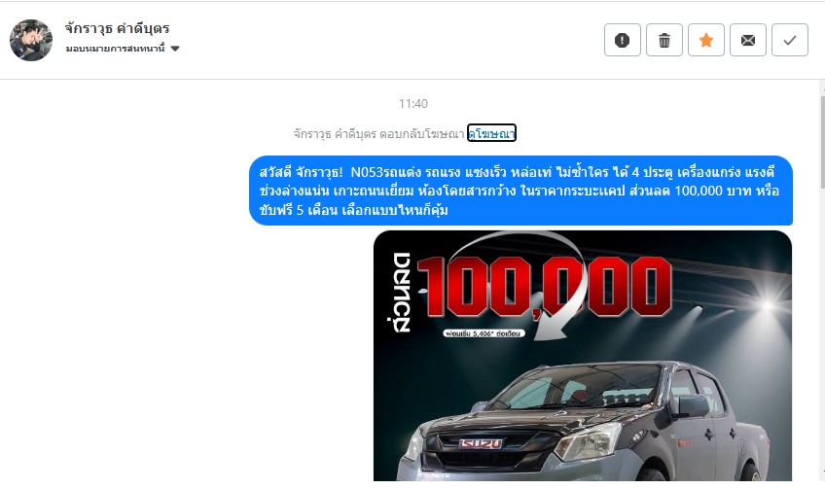Mark conversation unread with the envelope icon
Screen dimensions: 825x489
(x=747, y=40)
